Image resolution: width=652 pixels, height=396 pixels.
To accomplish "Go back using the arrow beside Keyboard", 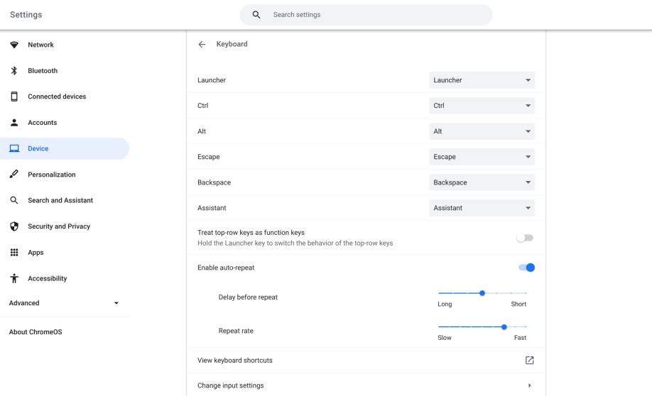I will pyautogui.click(x=202, y=45).
